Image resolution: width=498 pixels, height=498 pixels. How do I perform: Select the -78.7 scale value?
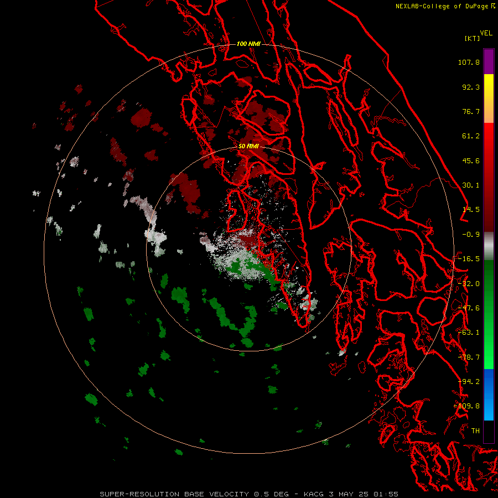(469, 357)
